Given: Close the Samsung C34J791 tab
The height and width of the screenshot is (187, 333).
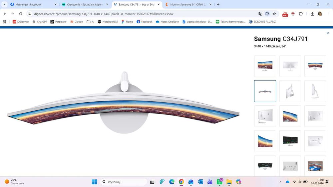Looking at the screenshot, I should 159,4.
